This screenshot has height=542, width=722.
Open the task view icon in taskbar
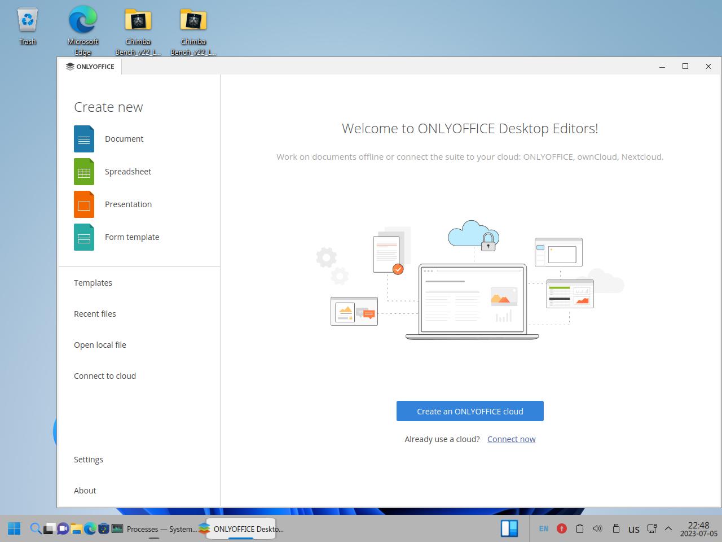(49, 528)
